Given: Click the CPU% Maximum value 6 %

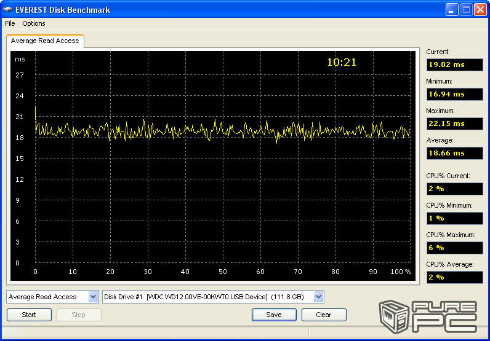Looking at the screenshot, I should point(455,248).
